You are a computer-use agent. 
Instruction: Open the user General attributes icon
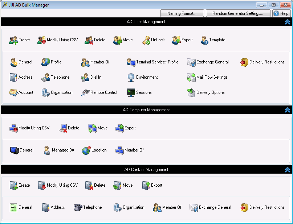click(x=14, y=62)
